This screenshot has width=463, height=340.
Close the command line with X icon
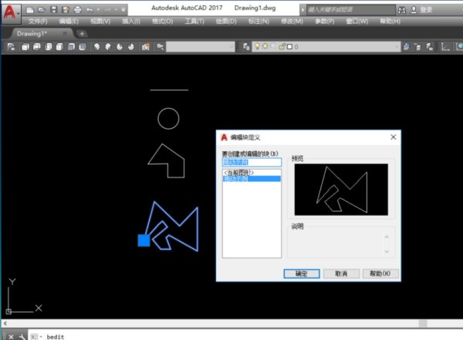10,336
